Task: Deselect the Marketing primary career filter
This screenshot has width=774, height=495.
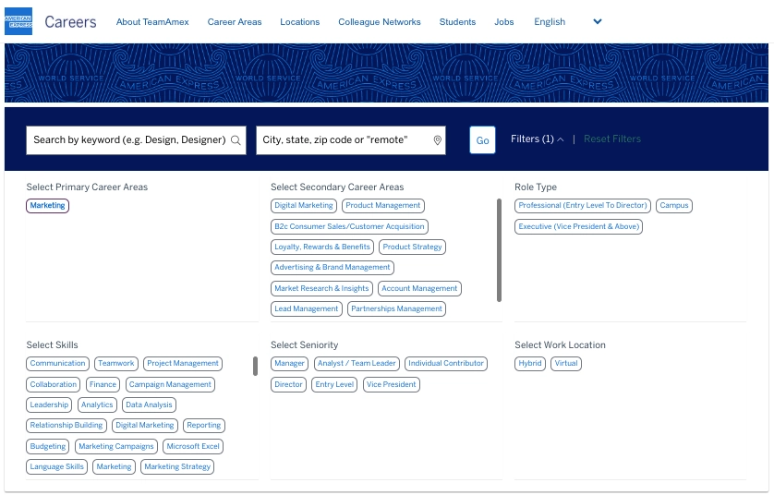Action: (x=47, y=206)
